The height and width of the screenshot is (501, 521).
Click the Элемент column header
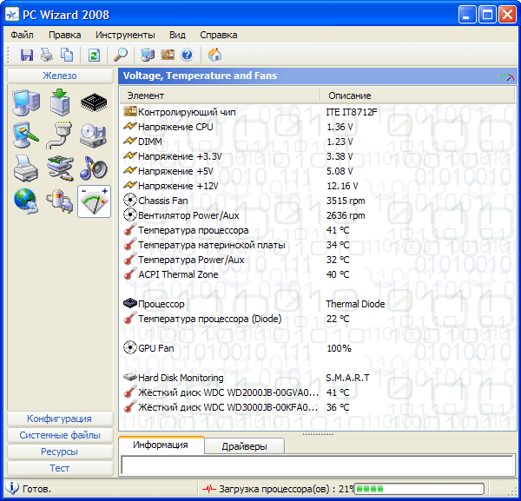(x=220, y=96)
